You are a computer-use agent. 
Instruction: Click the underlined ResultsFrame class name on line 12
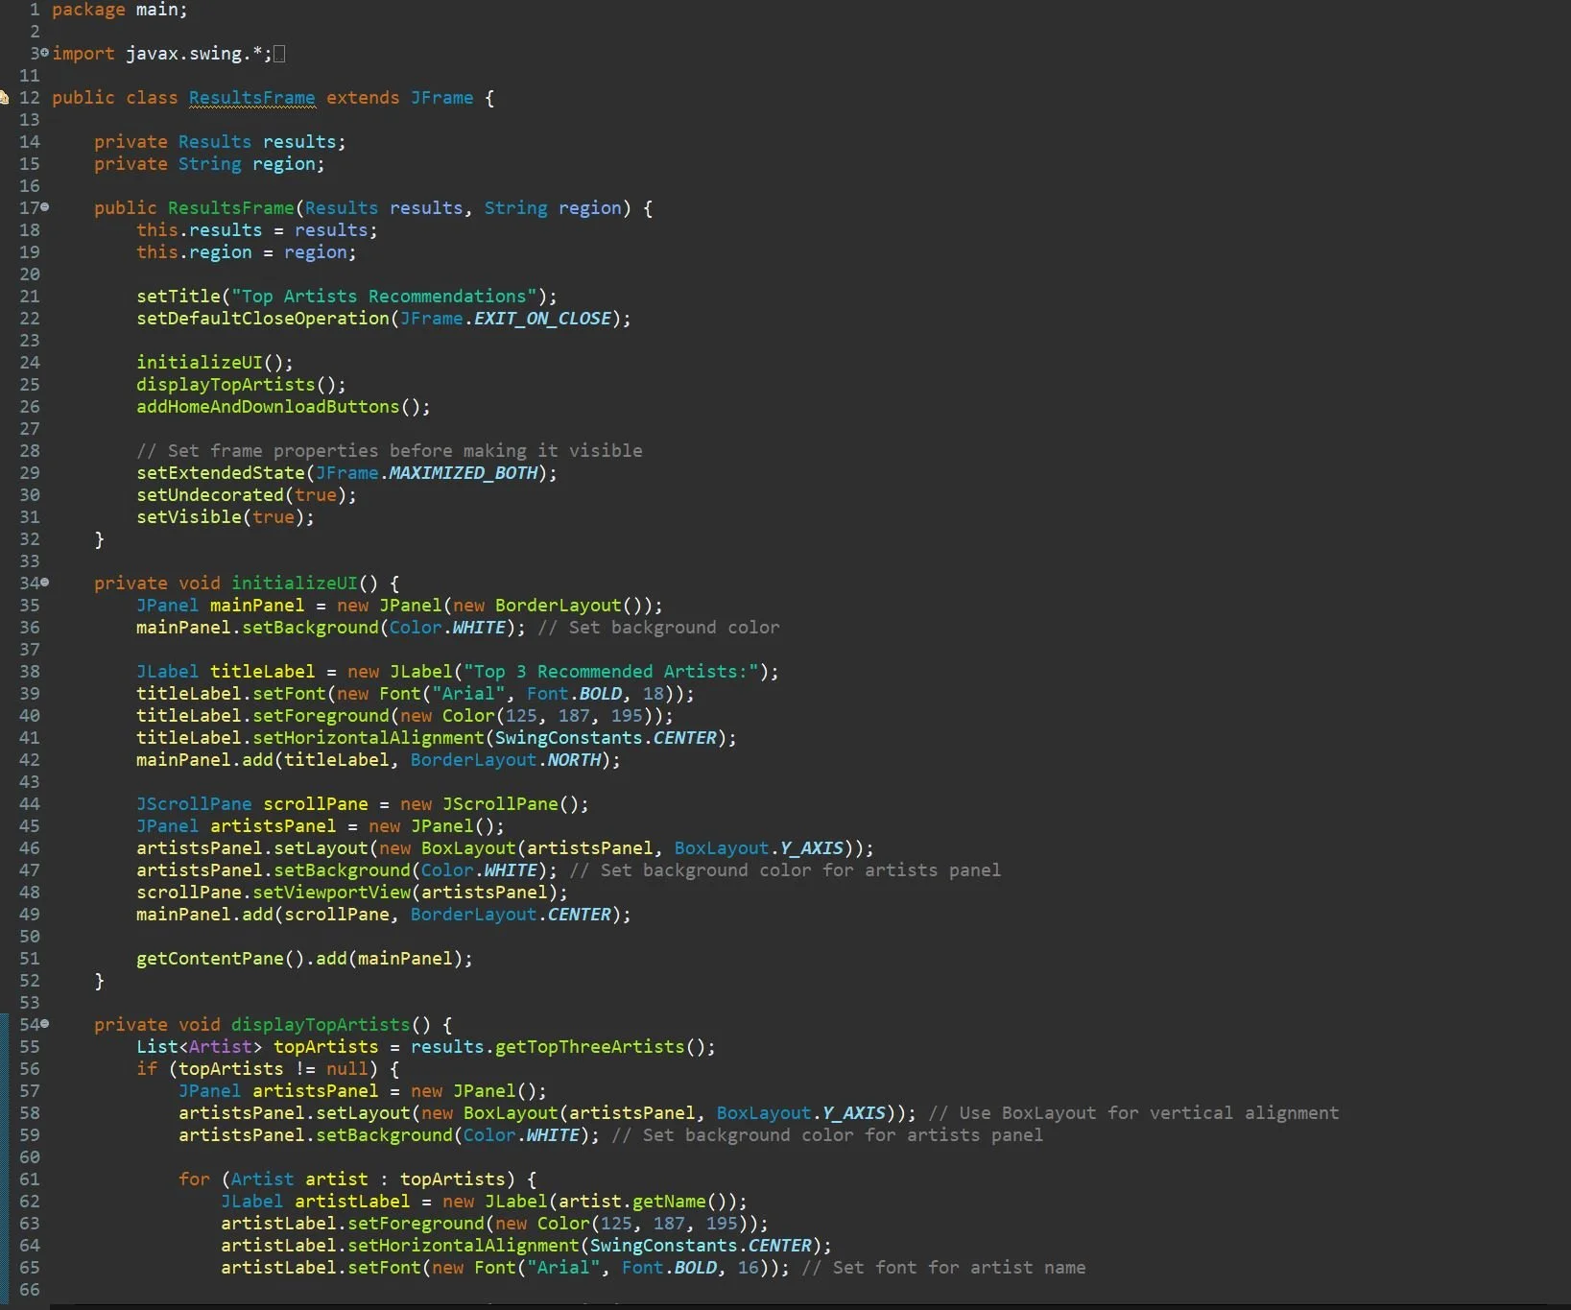click(251, 98)
